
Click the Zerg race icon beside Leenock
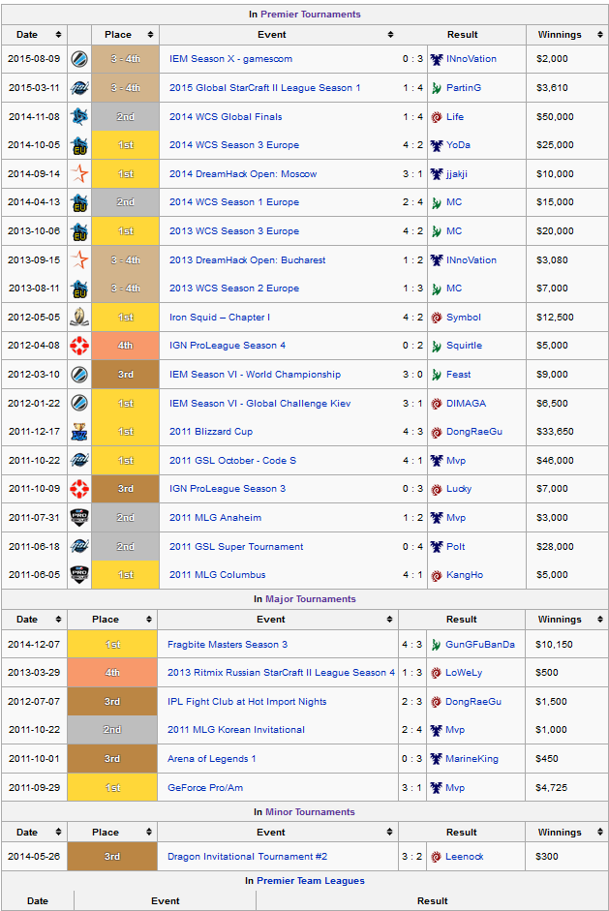coord(436,857)
